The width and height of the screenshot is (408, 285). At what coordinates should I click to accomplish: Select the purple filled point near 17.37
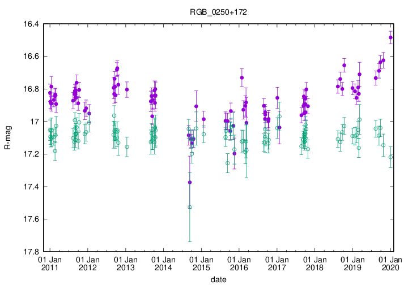(x=190, y=182)
